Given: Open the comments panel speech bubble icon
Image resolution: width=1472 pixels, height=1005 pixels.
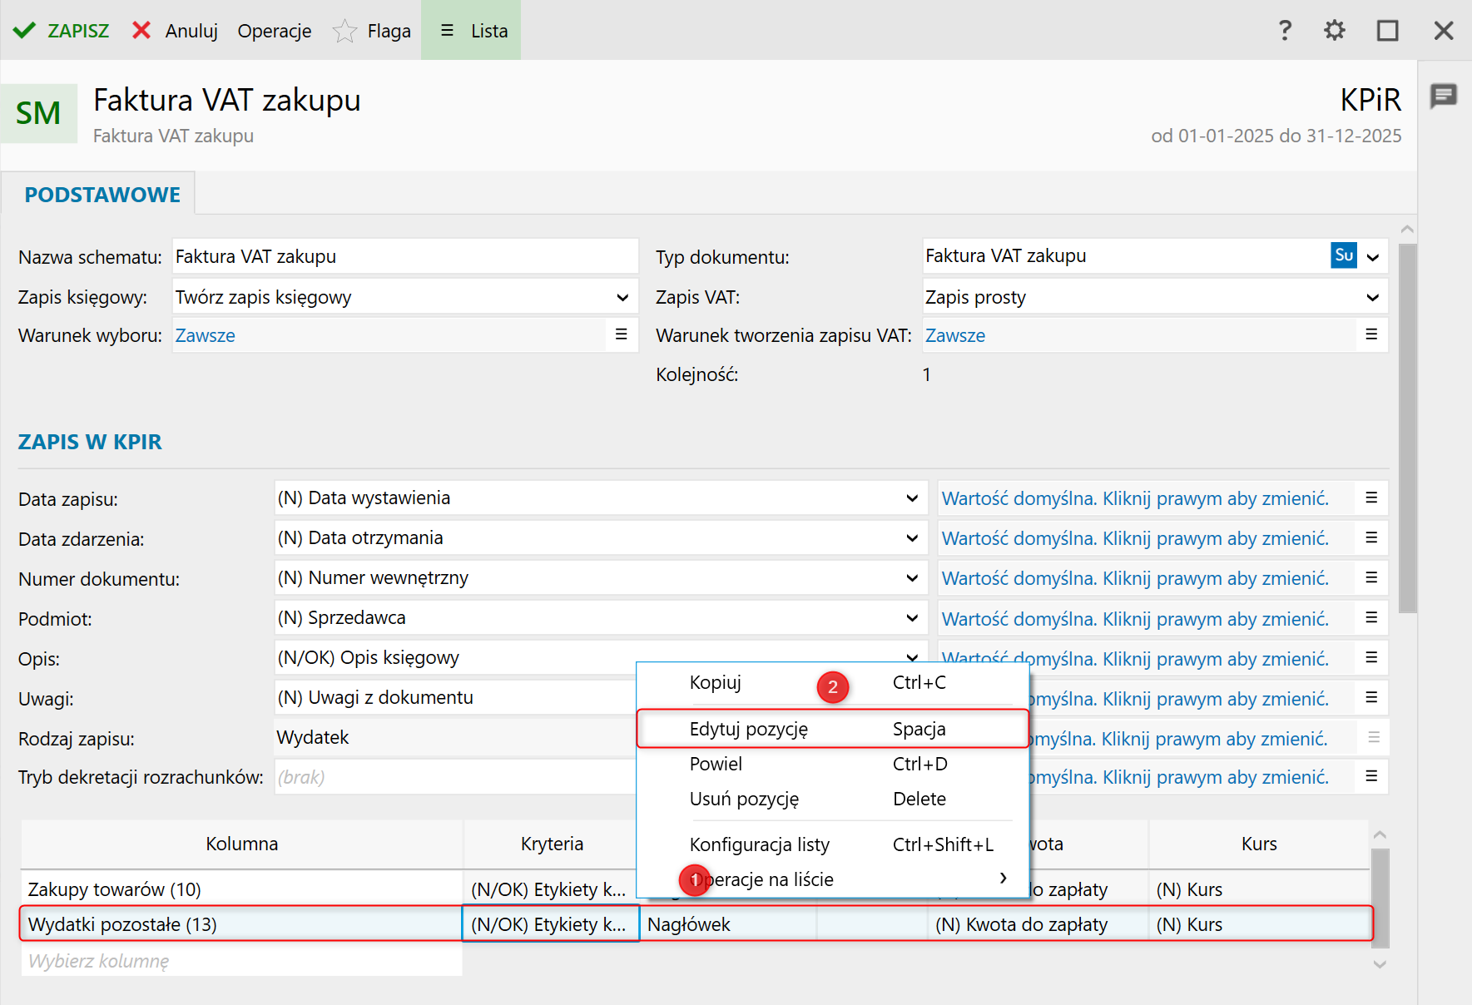Looking at the screenshot, I should coord(1444,96).
